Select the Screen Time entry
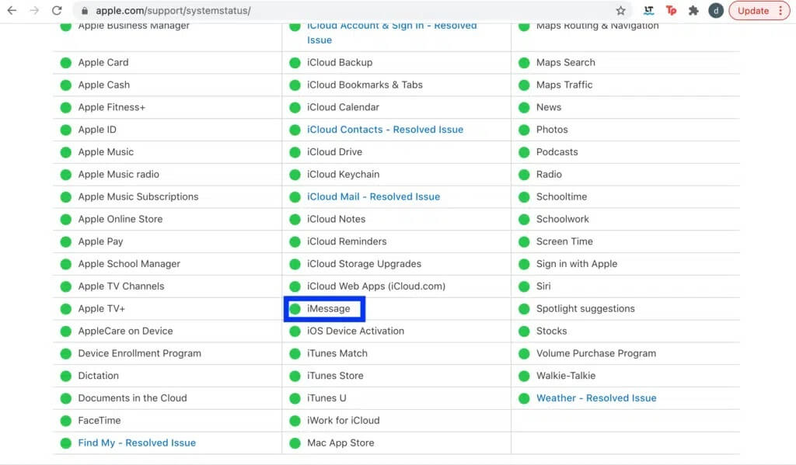The height and width of the screenshot is (465, 796). tap(564, 241)
